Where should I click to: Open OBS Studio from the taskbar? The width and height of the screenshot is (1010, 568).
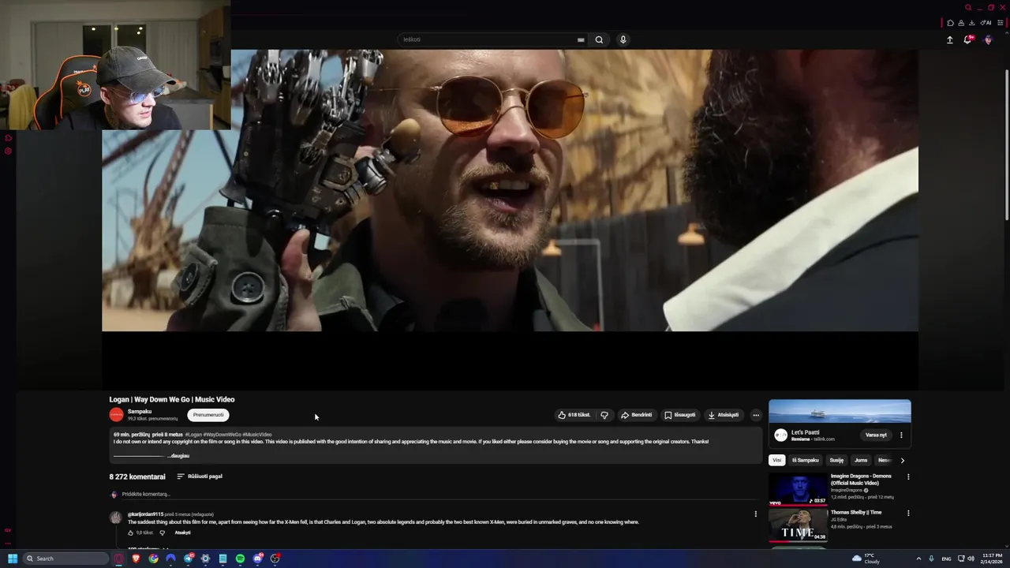click(x=275, y=559)
